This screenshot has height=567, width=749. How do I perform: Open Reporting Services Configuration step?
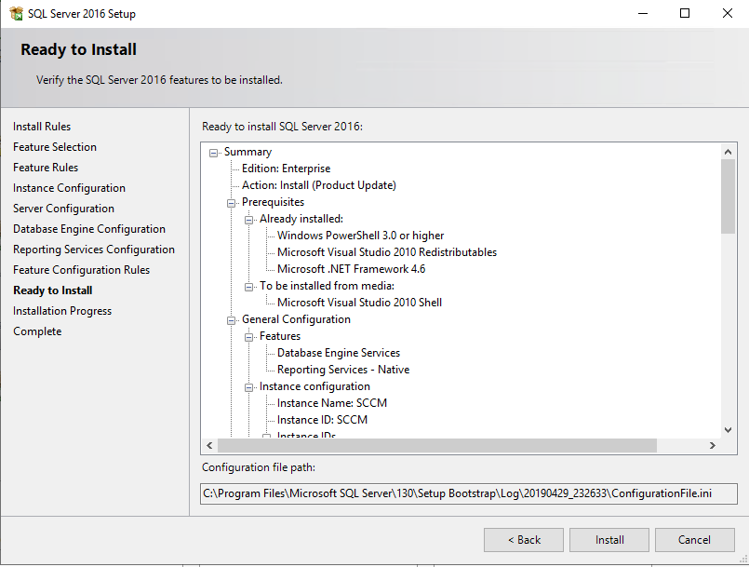94,250
